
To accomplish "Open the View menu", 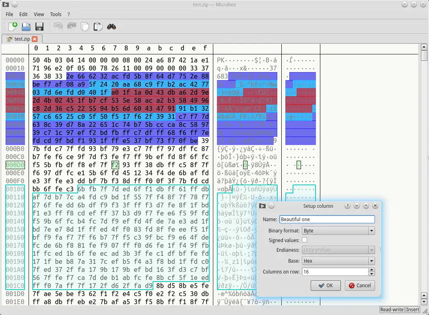I will [x=39, y=14].
